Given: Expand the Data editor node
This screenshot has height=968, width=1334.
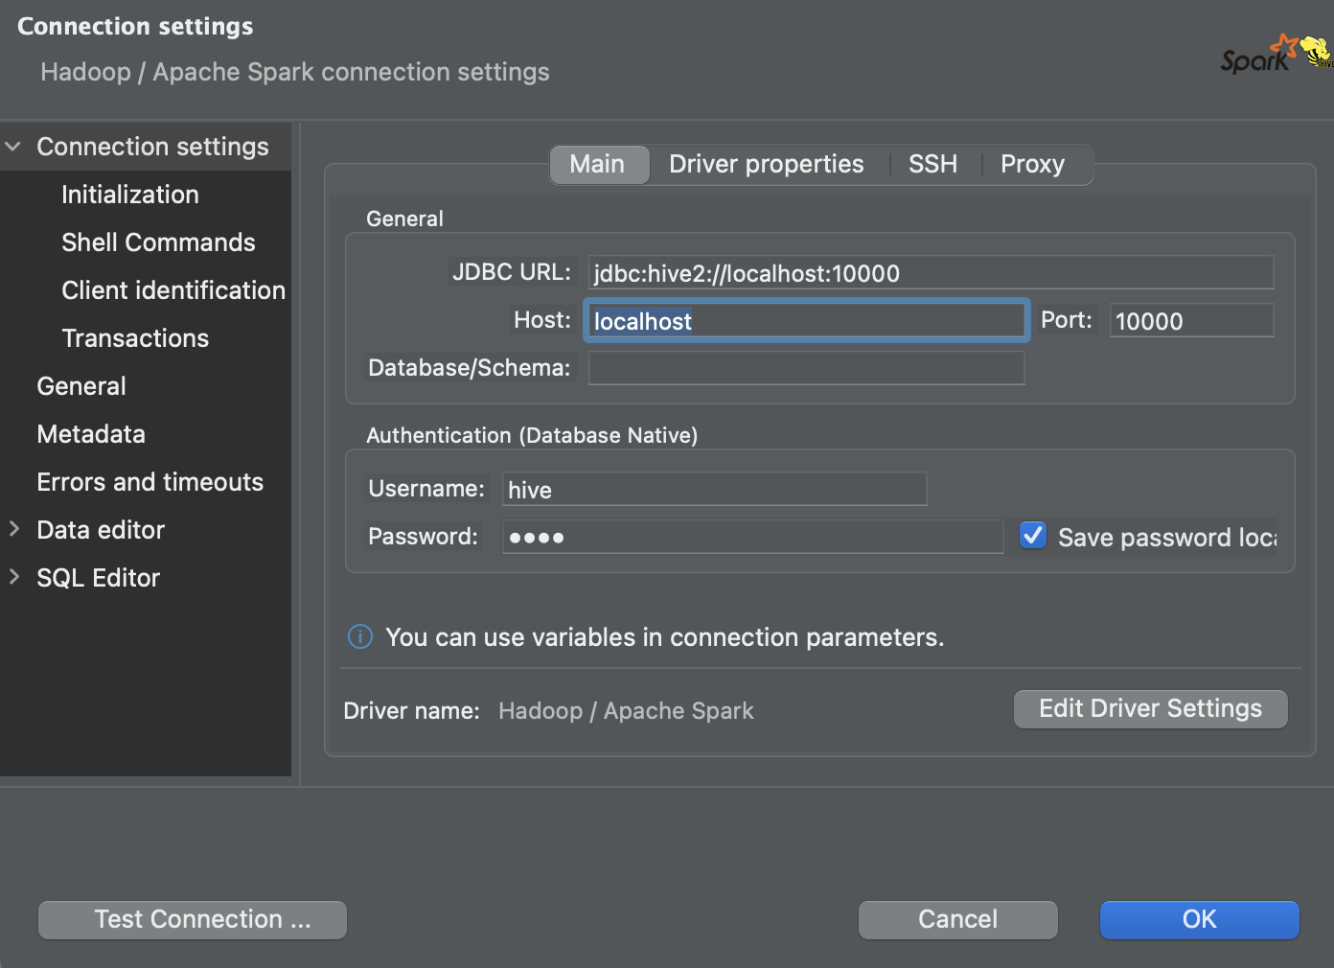Looking at the screenshot, I should (13, 529).
